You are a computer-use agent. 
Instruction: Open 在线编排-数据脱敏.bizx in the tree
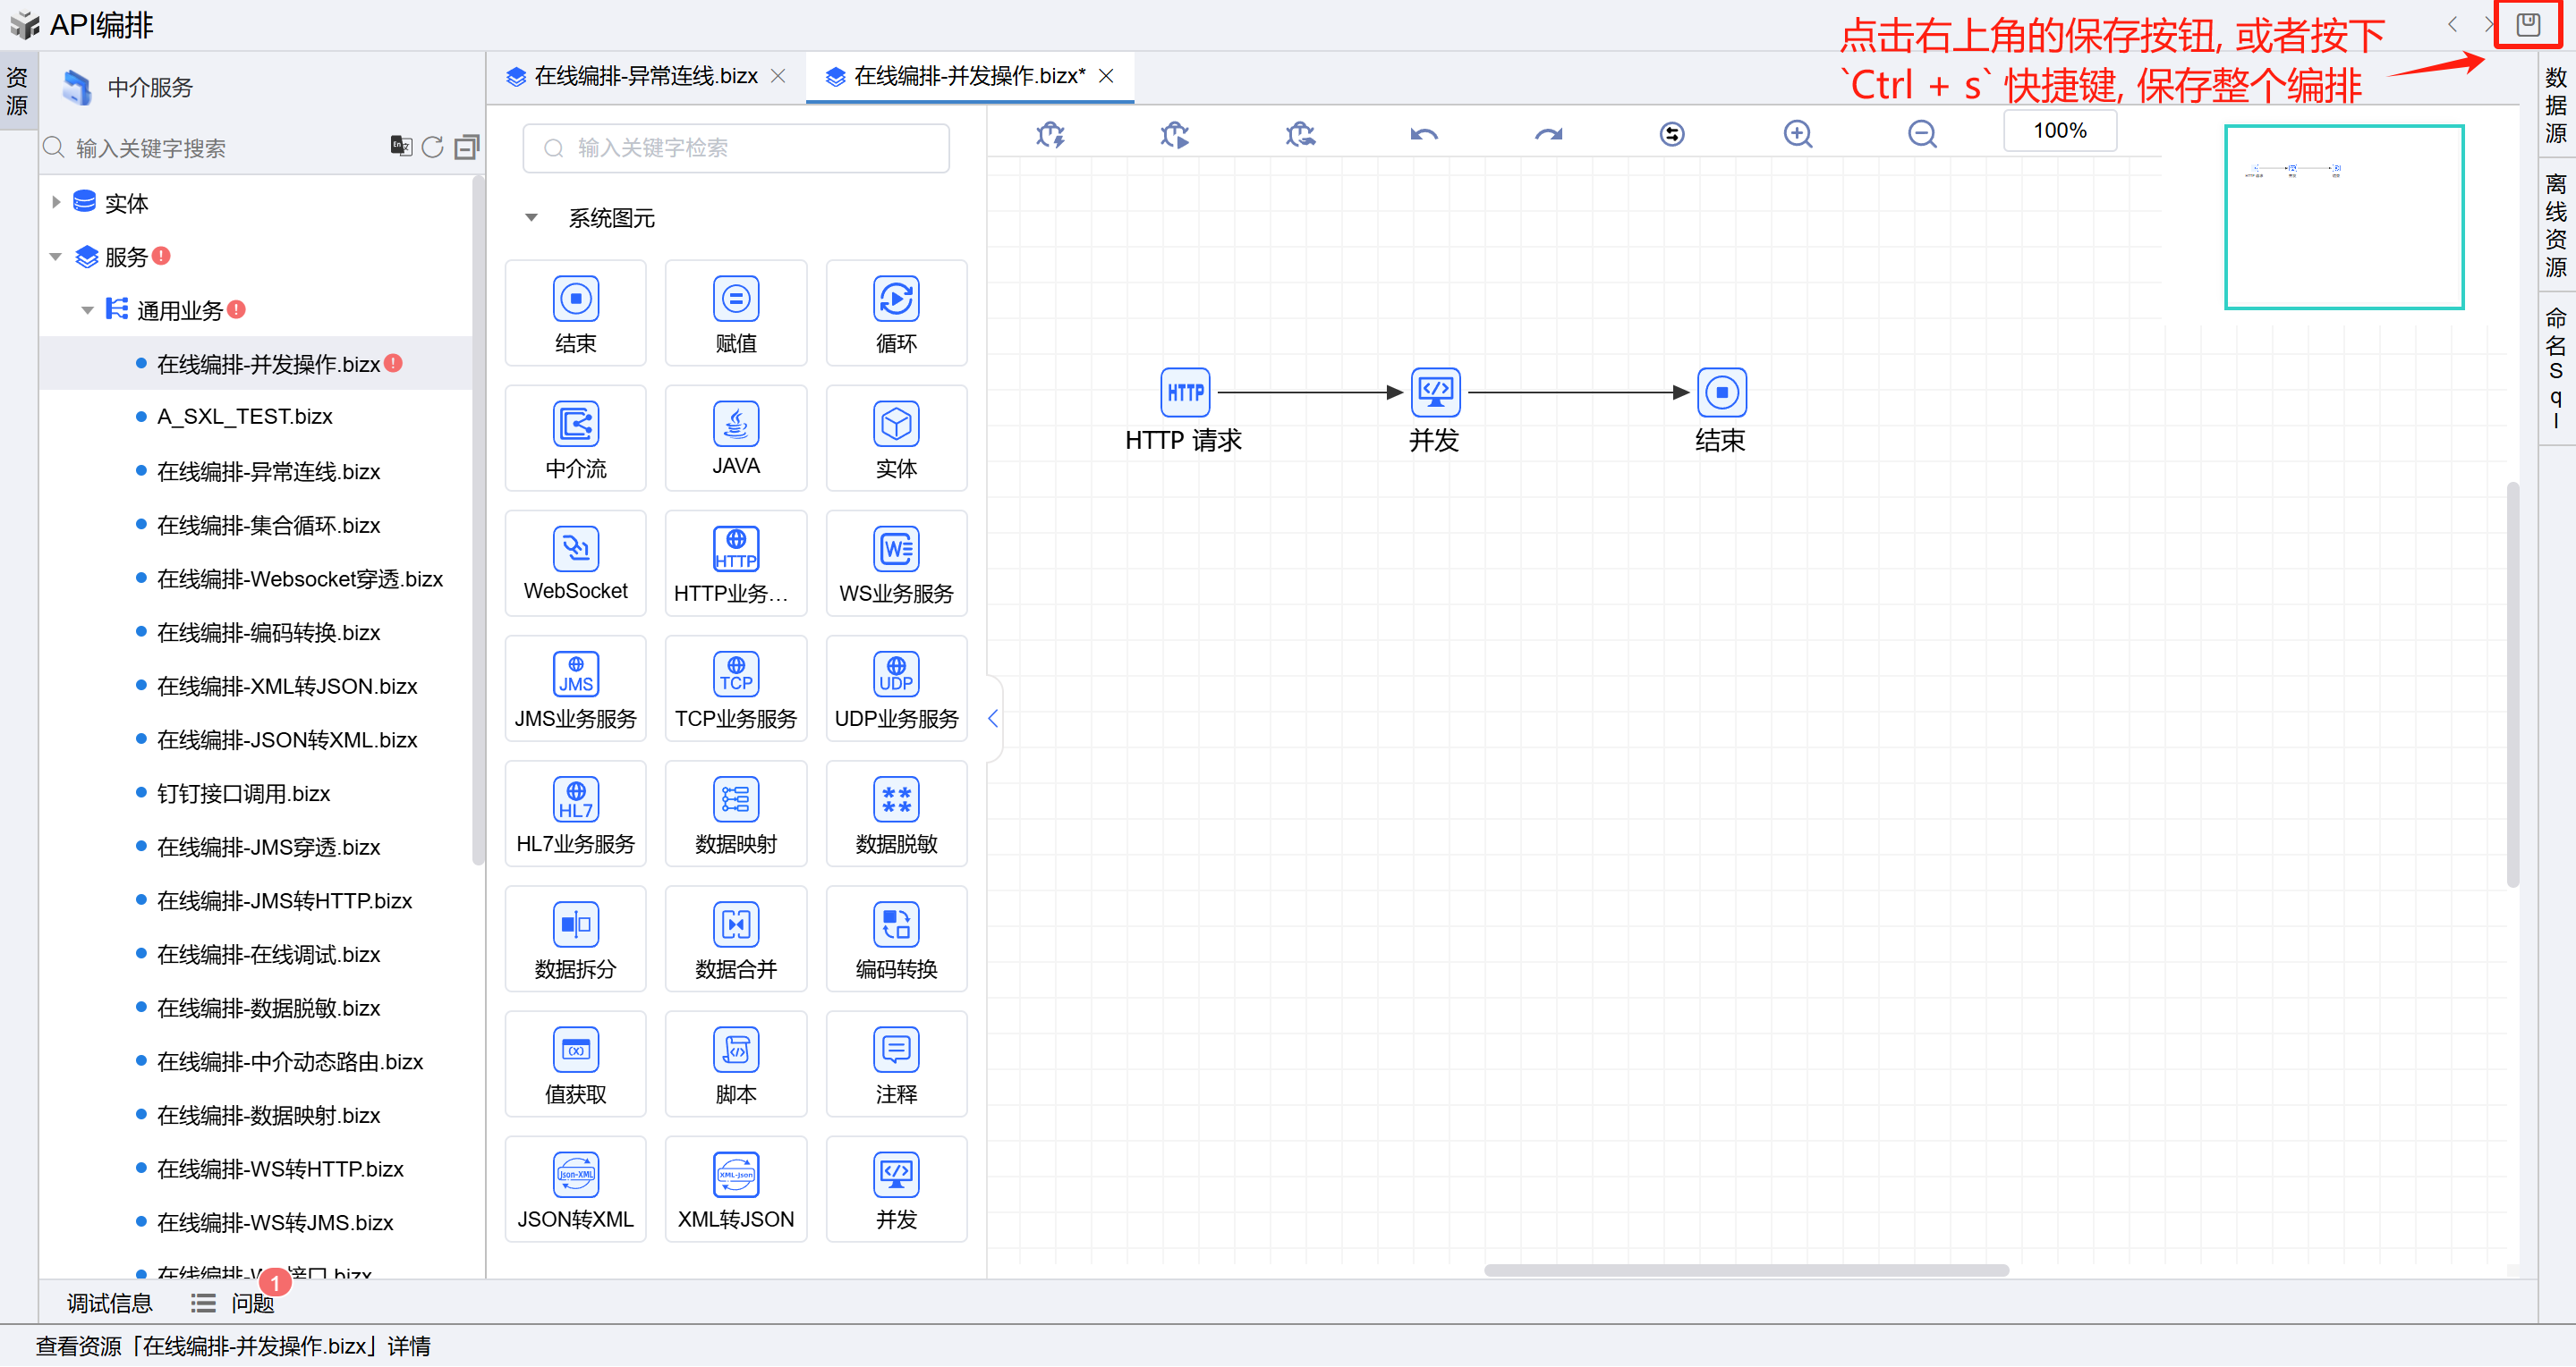tap(268, 1008)
